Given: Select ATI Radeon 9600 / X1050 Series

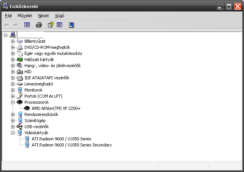Looking at the screenshot, I should [x=61, y=139].
